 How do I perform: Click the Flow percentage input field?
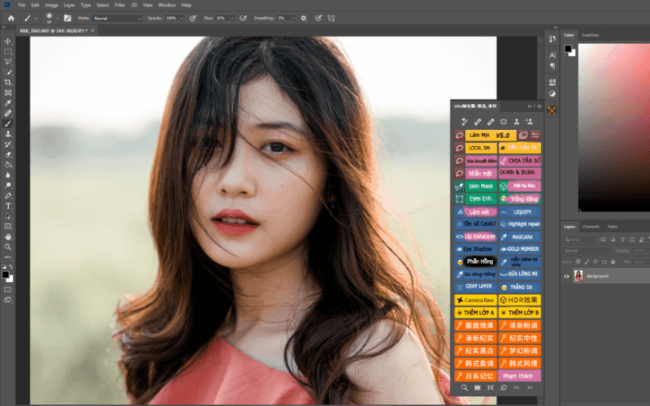(221, 18)
